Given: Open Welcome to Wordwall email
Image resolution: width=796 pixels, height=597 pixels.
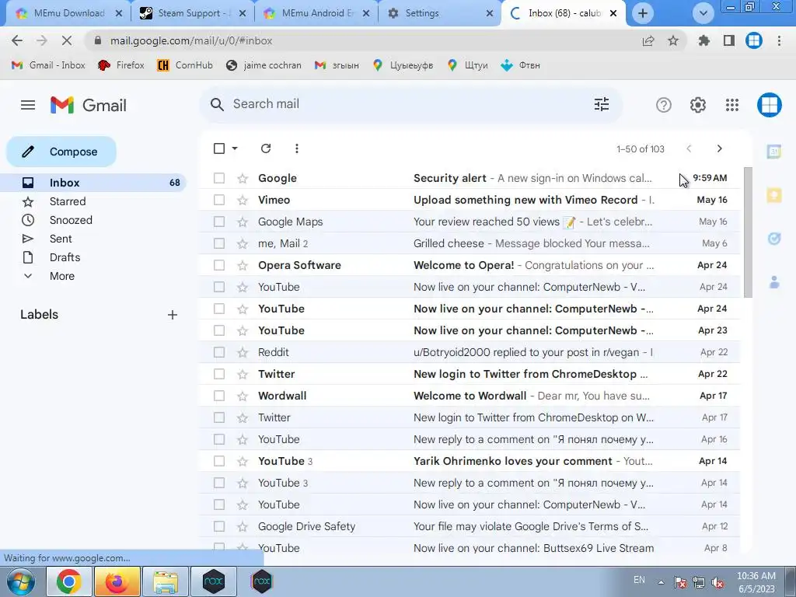Looking at the screenshot, I should tap(470, 396).
